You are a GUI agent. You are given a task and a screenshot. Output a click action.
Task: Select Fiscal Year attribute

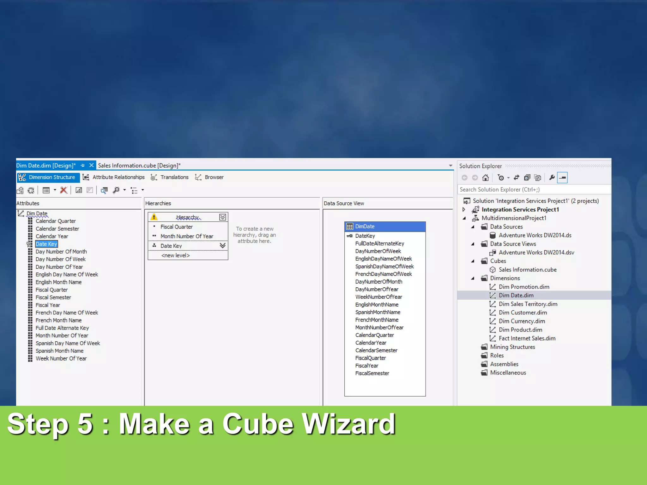click(x=48, y=305)
